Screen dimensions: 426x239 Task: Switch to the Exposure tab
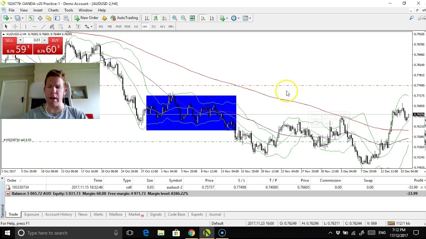click(x=32, y=214)
